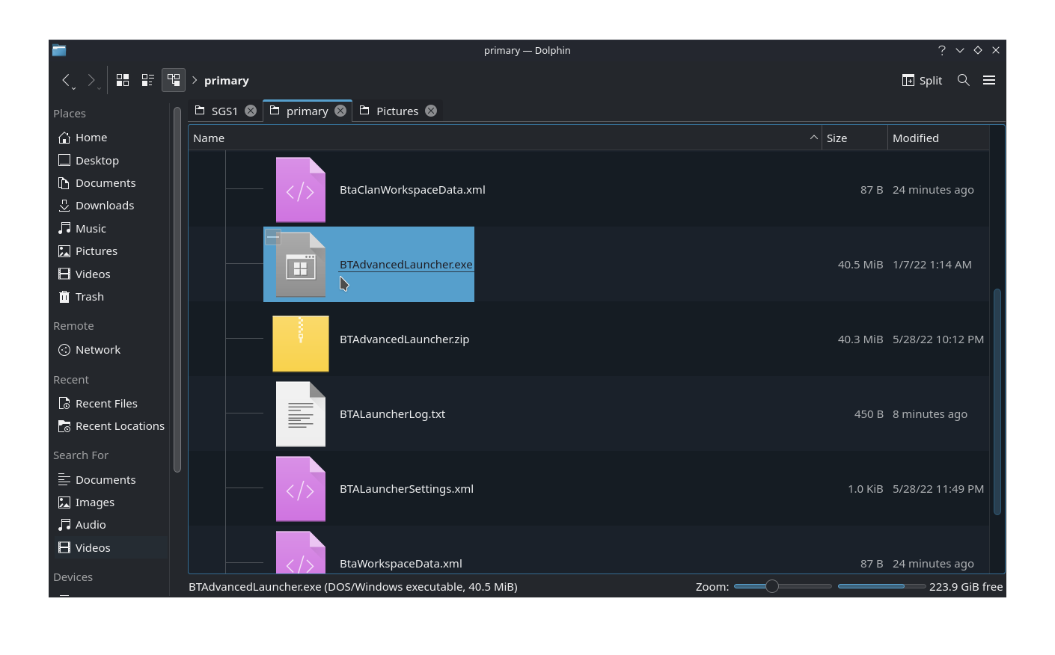
Task: Go back with the left arrow
Action: (x=67, y=80)
